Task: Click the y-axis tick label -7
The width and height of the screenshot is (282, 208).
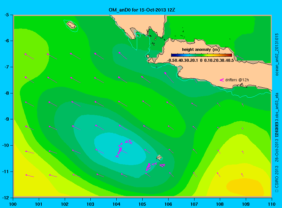Action: 6,67
